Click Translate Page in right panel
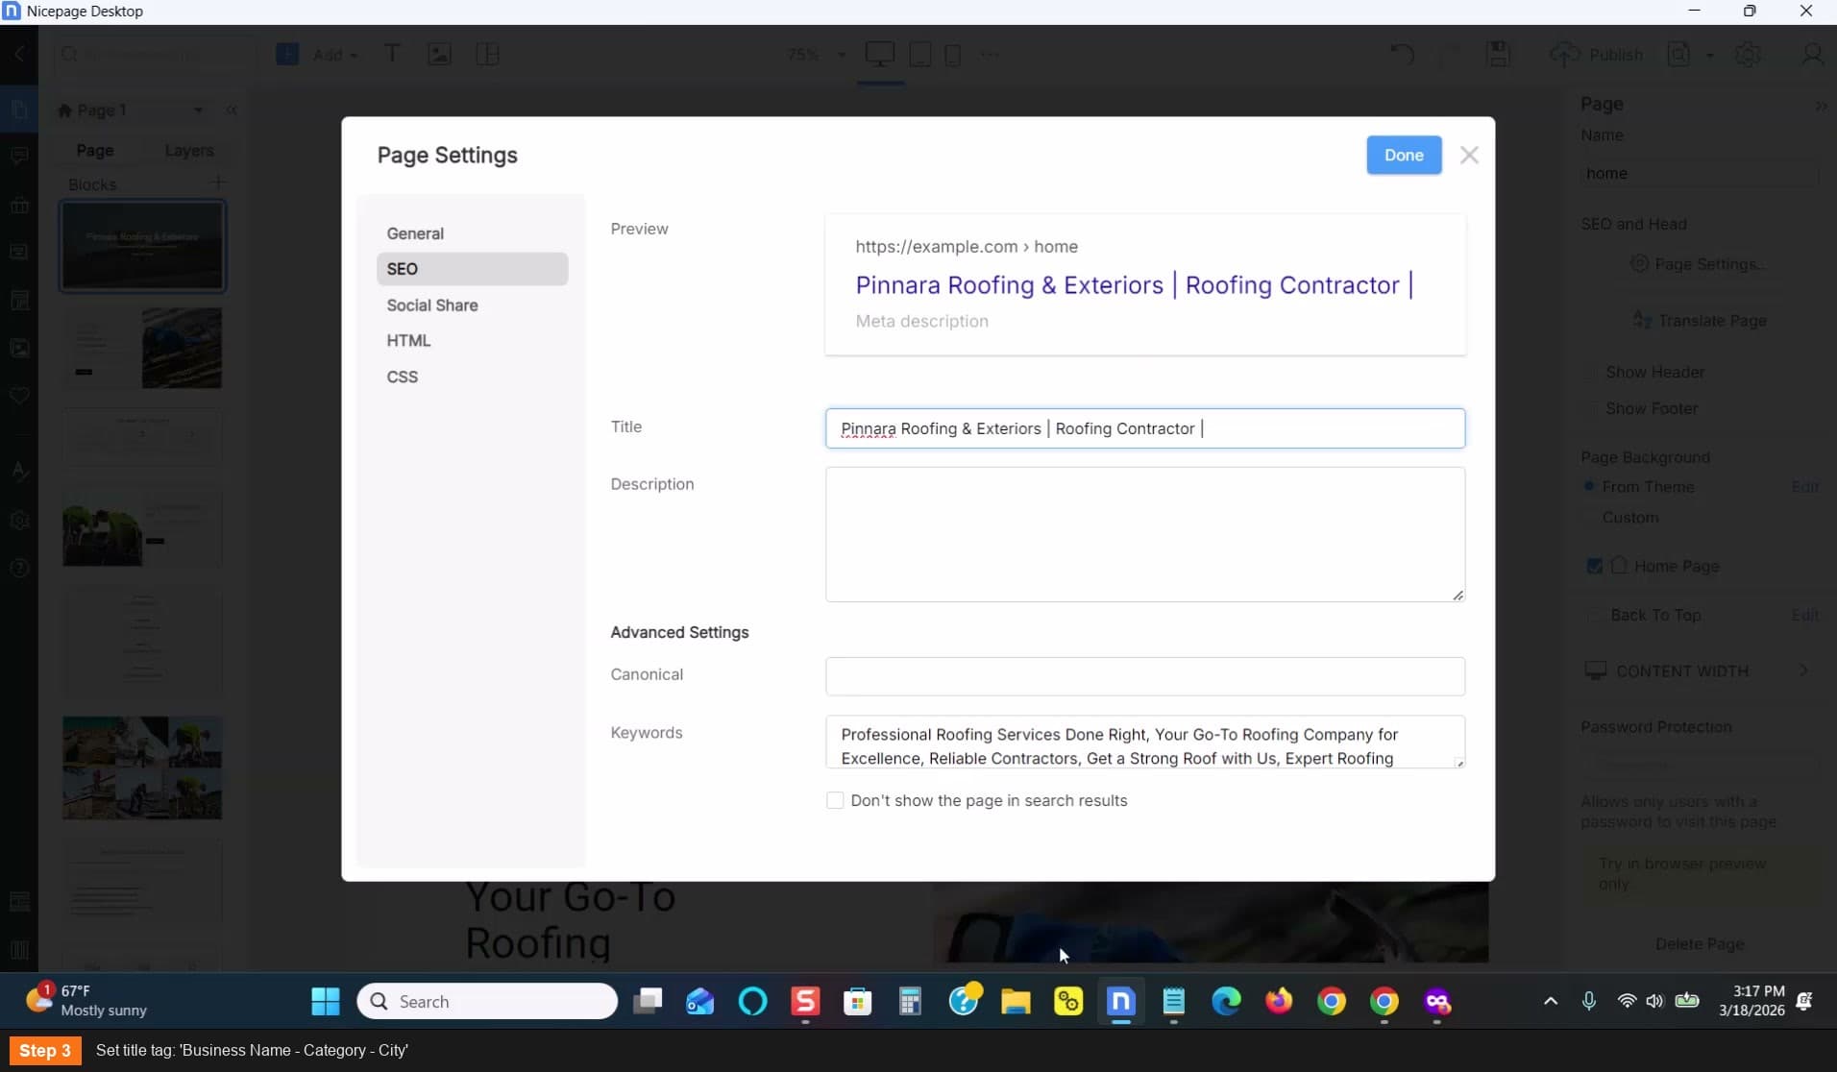Image resolution: width=1837 pixels, height=1072 pixels. click(1700, 321)
